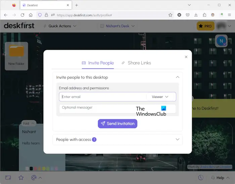Open a new browser tab
This screenshot has height=184, width=235.
(x=77, y=5)
